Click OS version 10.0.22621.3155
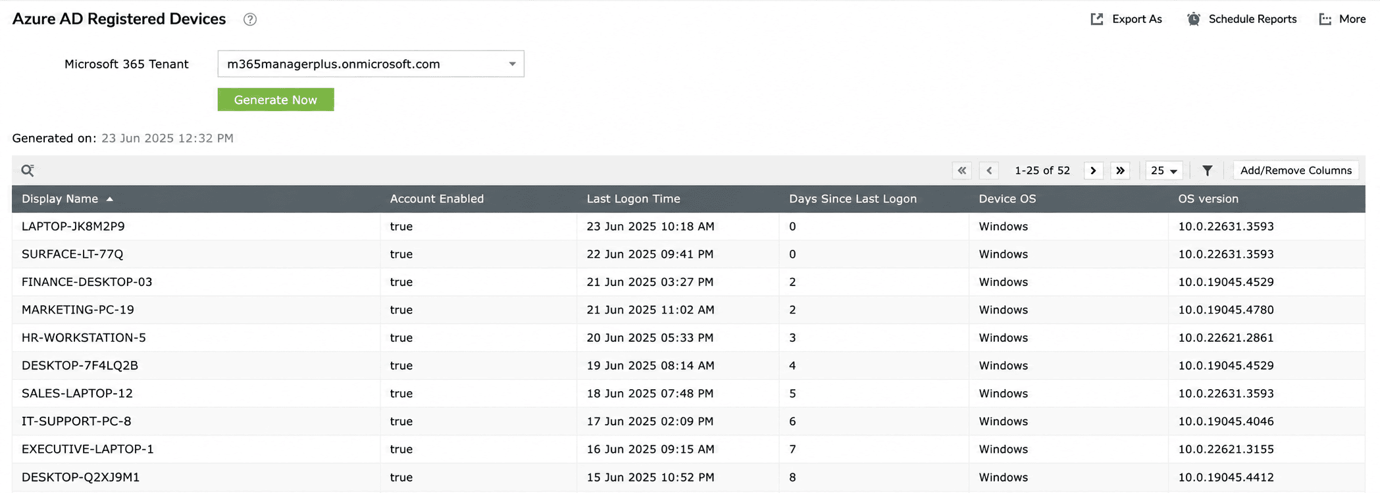This screenshot has height=493, width=1380. [x=1226, y=449]
